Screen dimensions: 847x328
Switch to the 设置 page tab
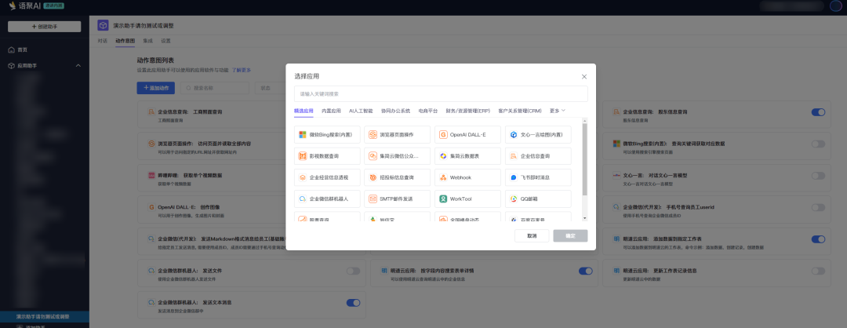coord(165,41)
